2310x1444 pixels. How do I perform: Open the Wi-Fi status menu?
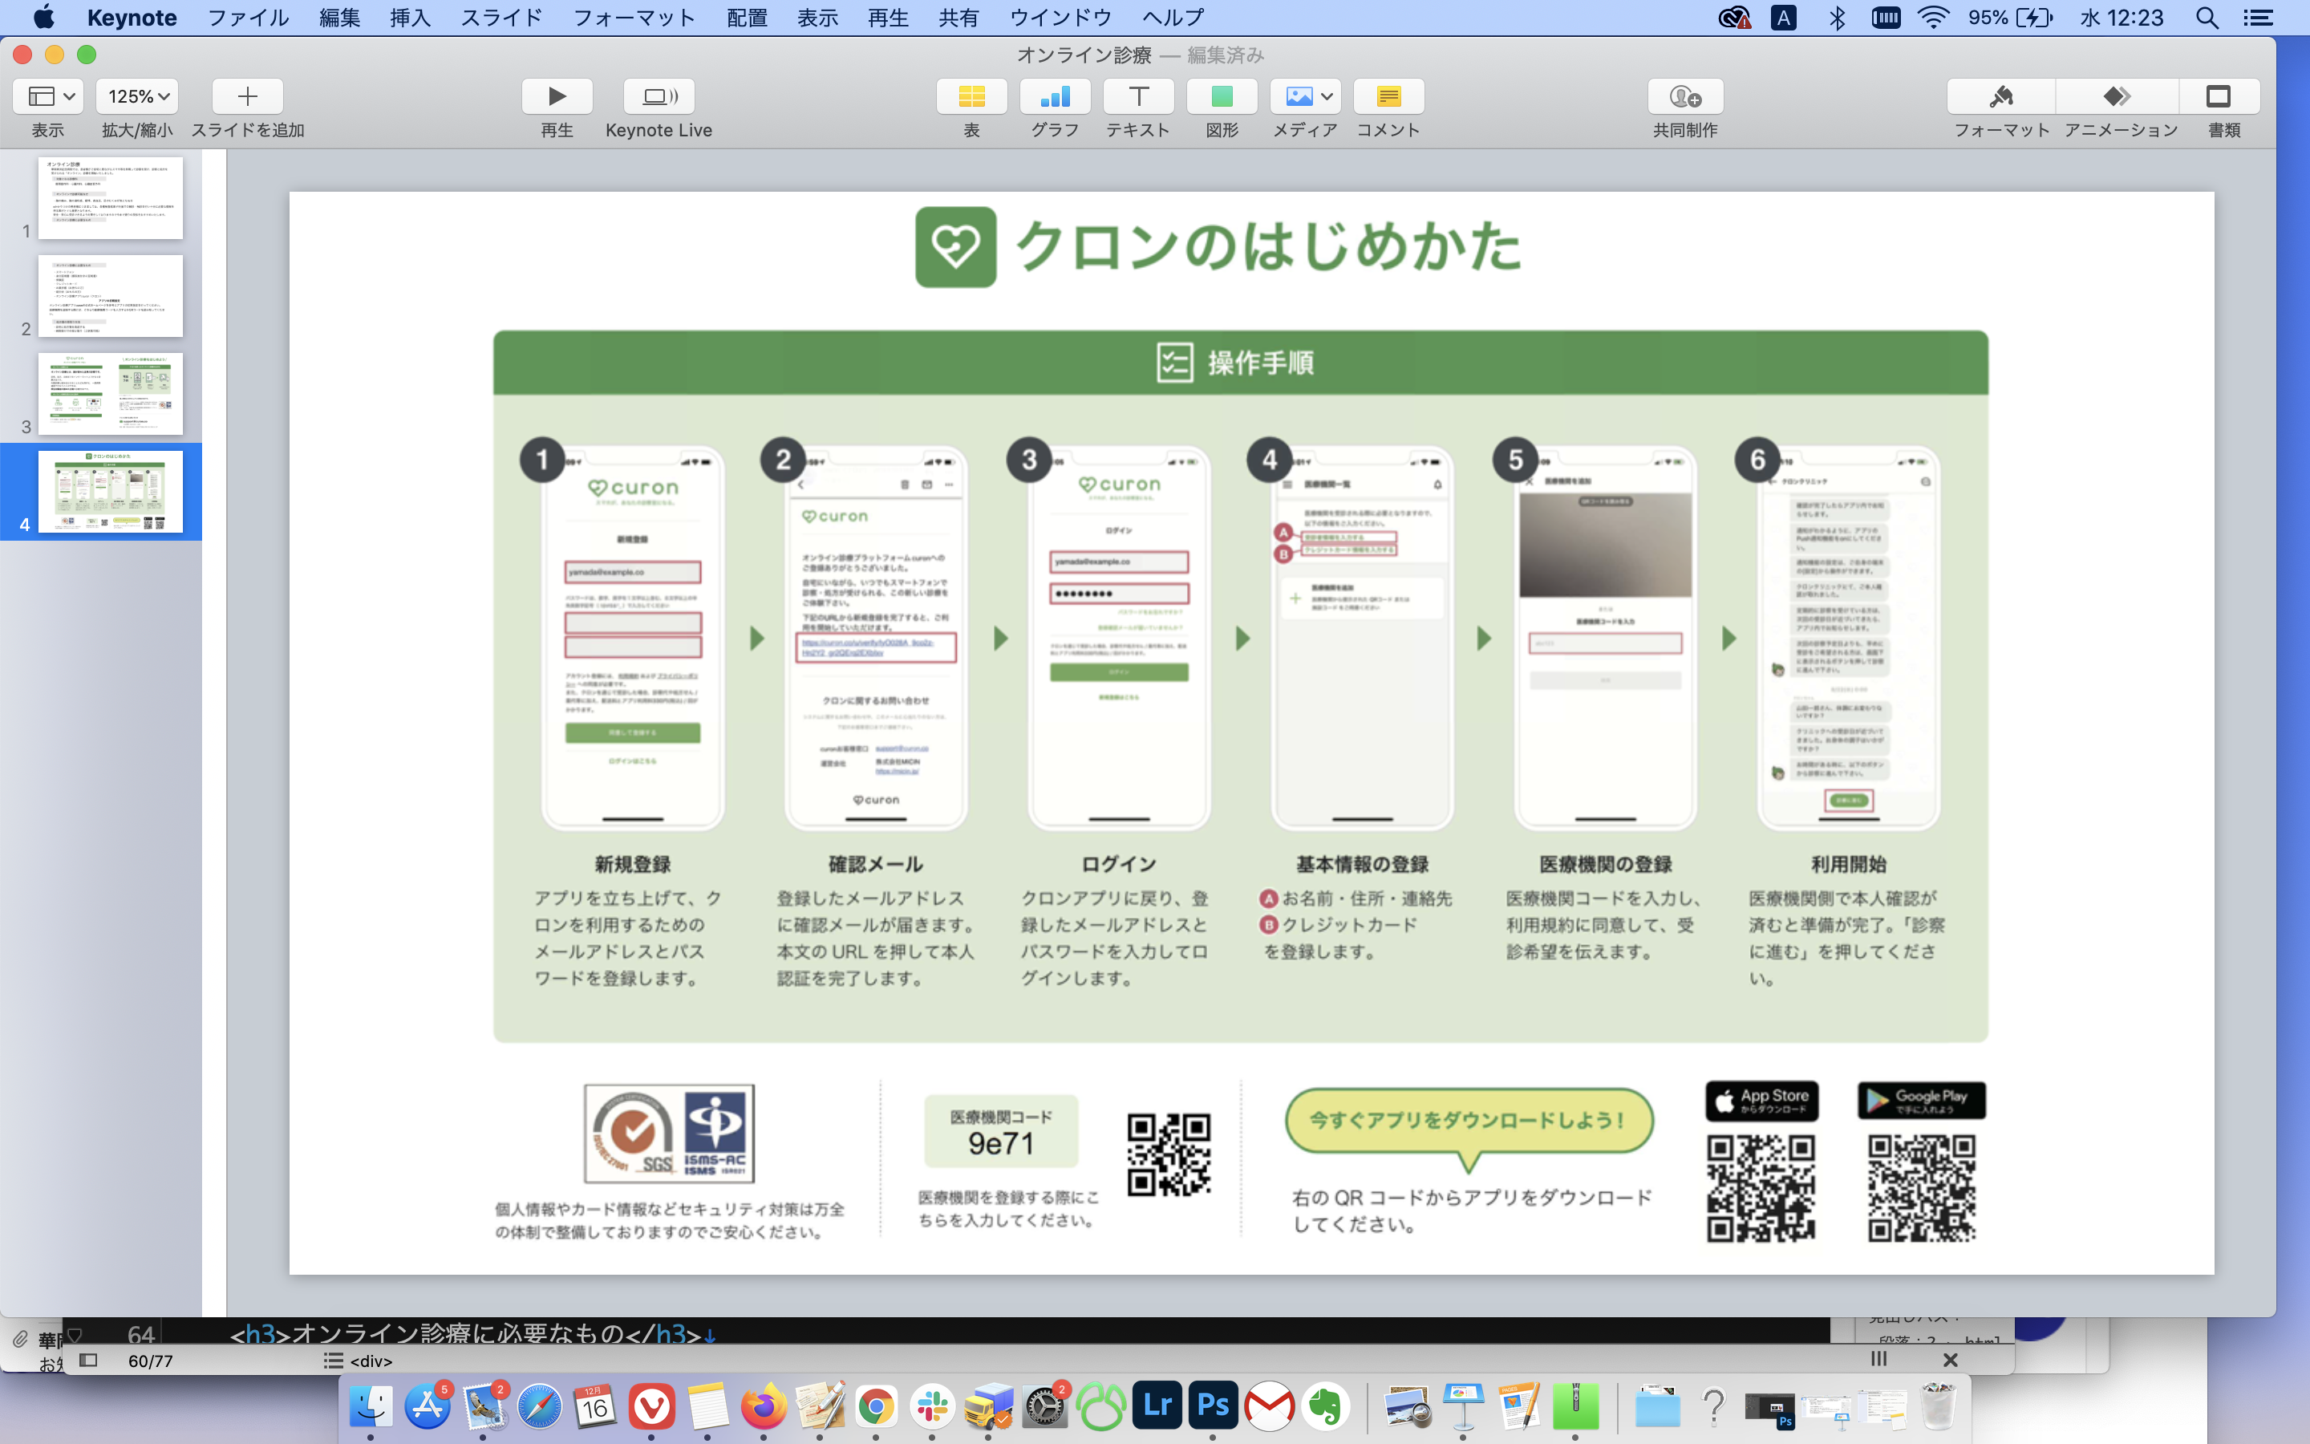point(1933,17)
